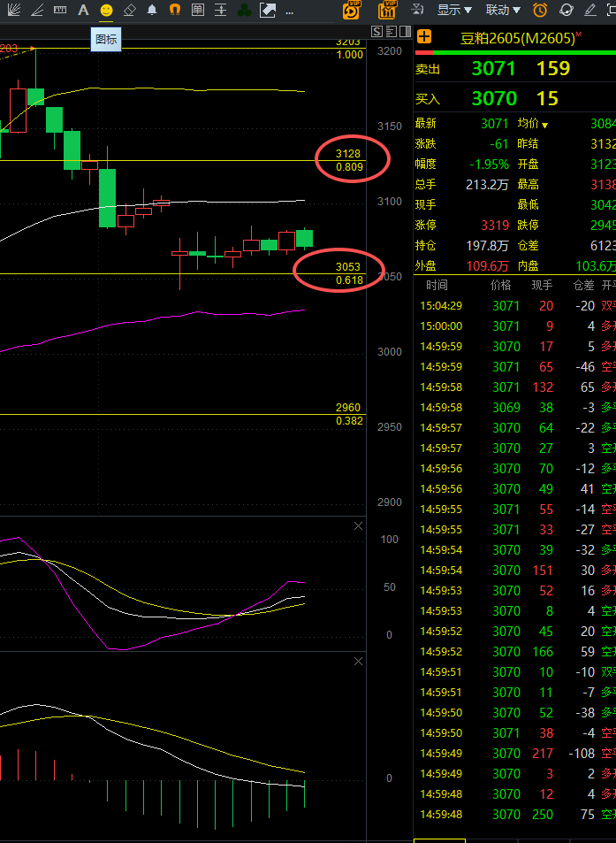Click the 涨跌 value -61

499,143
